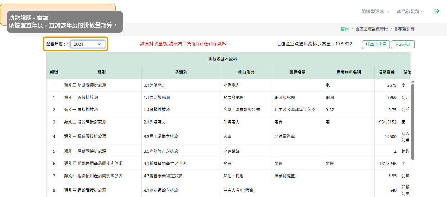The image size is (447, 197).
Task: Go to 首頁 breadcrumb link
Action: 344,29
